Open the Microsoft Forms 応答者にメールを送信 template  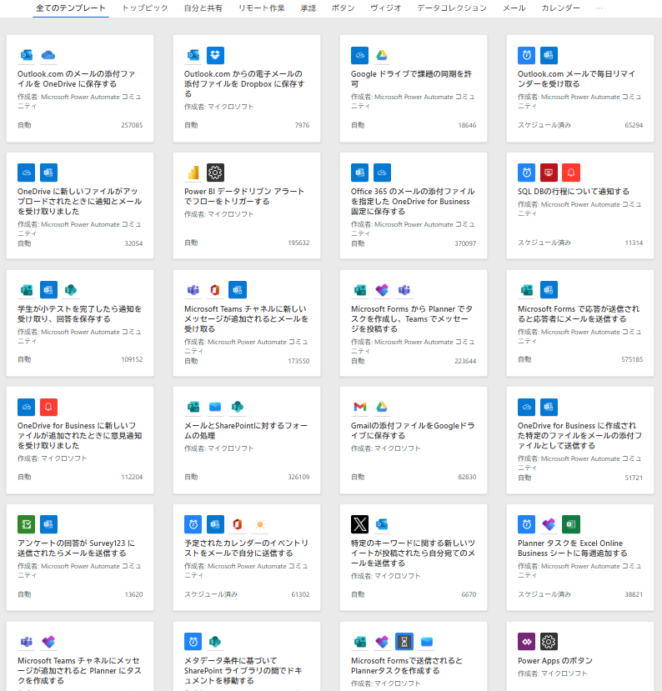580,313
